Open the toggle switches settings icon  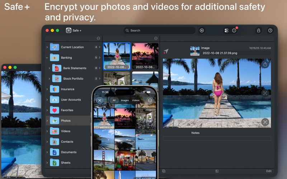coord(226,30)
